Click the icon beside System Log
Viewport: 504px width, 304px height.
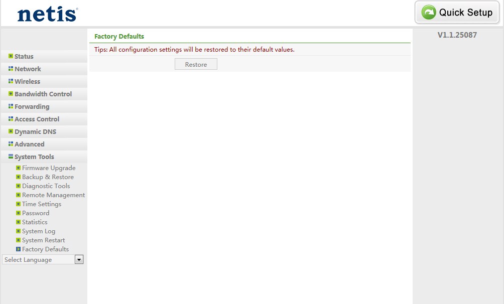19,231
